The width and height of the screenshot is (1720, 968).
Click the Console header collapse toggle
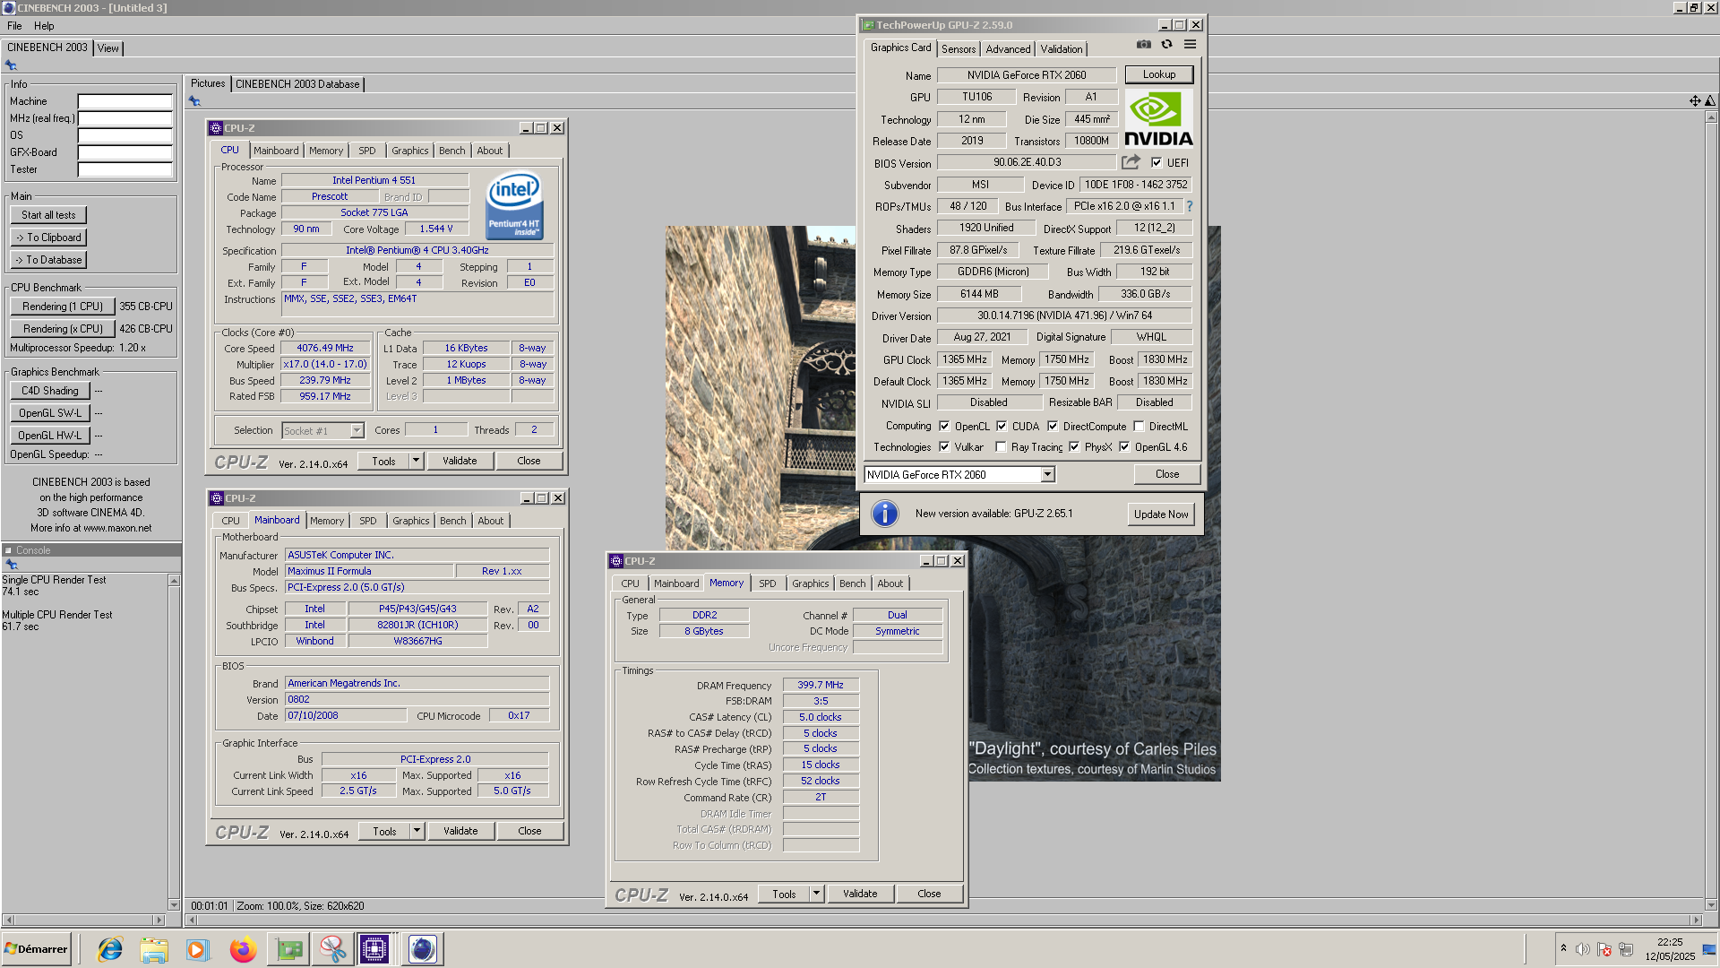[9, 550]
